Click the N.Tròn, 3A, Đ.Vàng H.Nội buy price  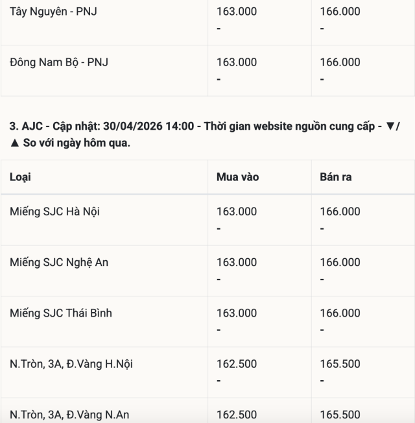(x=237, y=364)
